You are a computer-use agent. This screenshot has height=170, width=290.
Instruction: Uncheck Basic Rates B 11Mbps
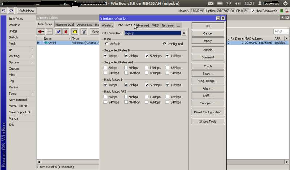point(167,85)
